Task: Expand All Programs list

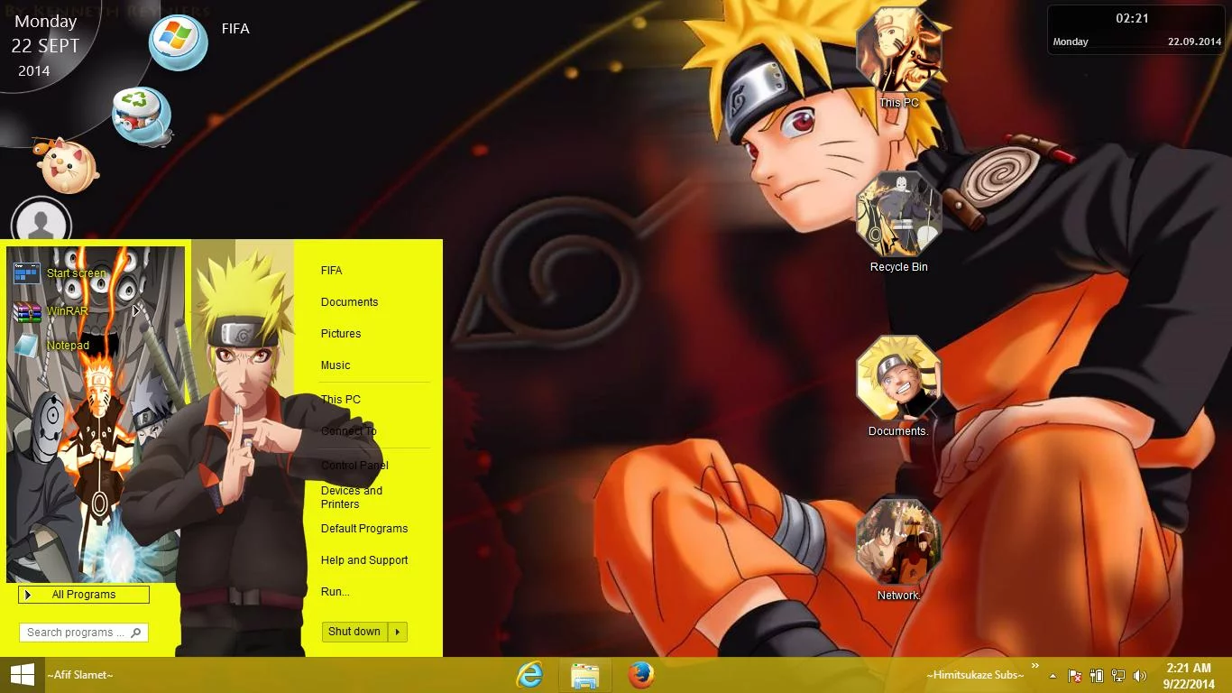Action: (x=84, y=595)
